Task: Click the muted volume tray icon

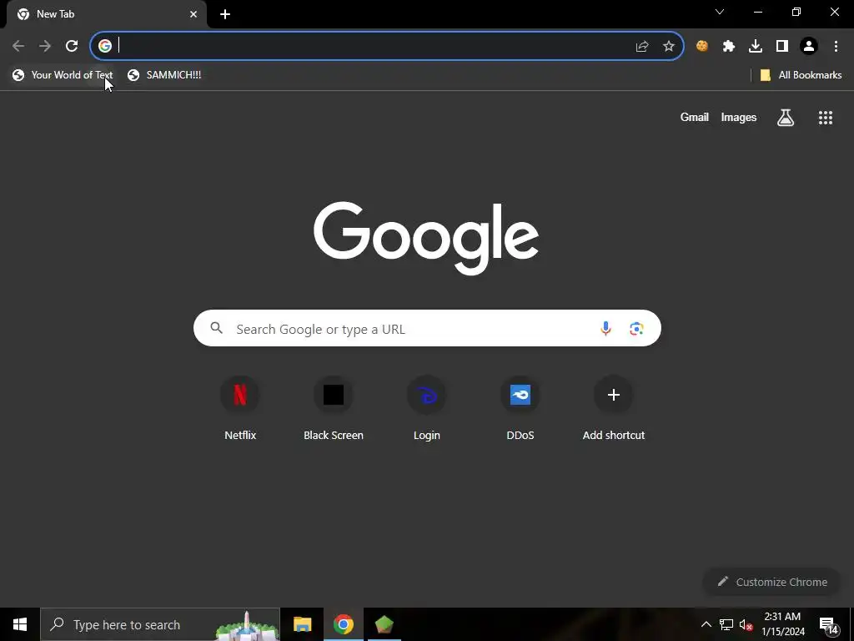Action: (746, 624)
